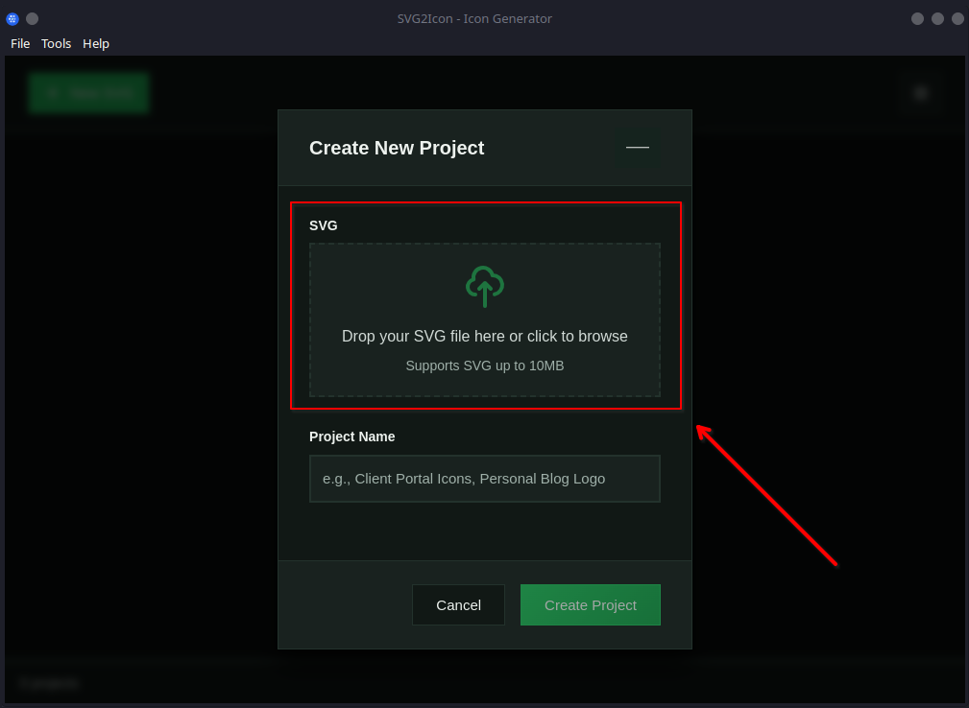
Task: Click the 'SVG' label above the drop zone
Action: pos(323,225)
